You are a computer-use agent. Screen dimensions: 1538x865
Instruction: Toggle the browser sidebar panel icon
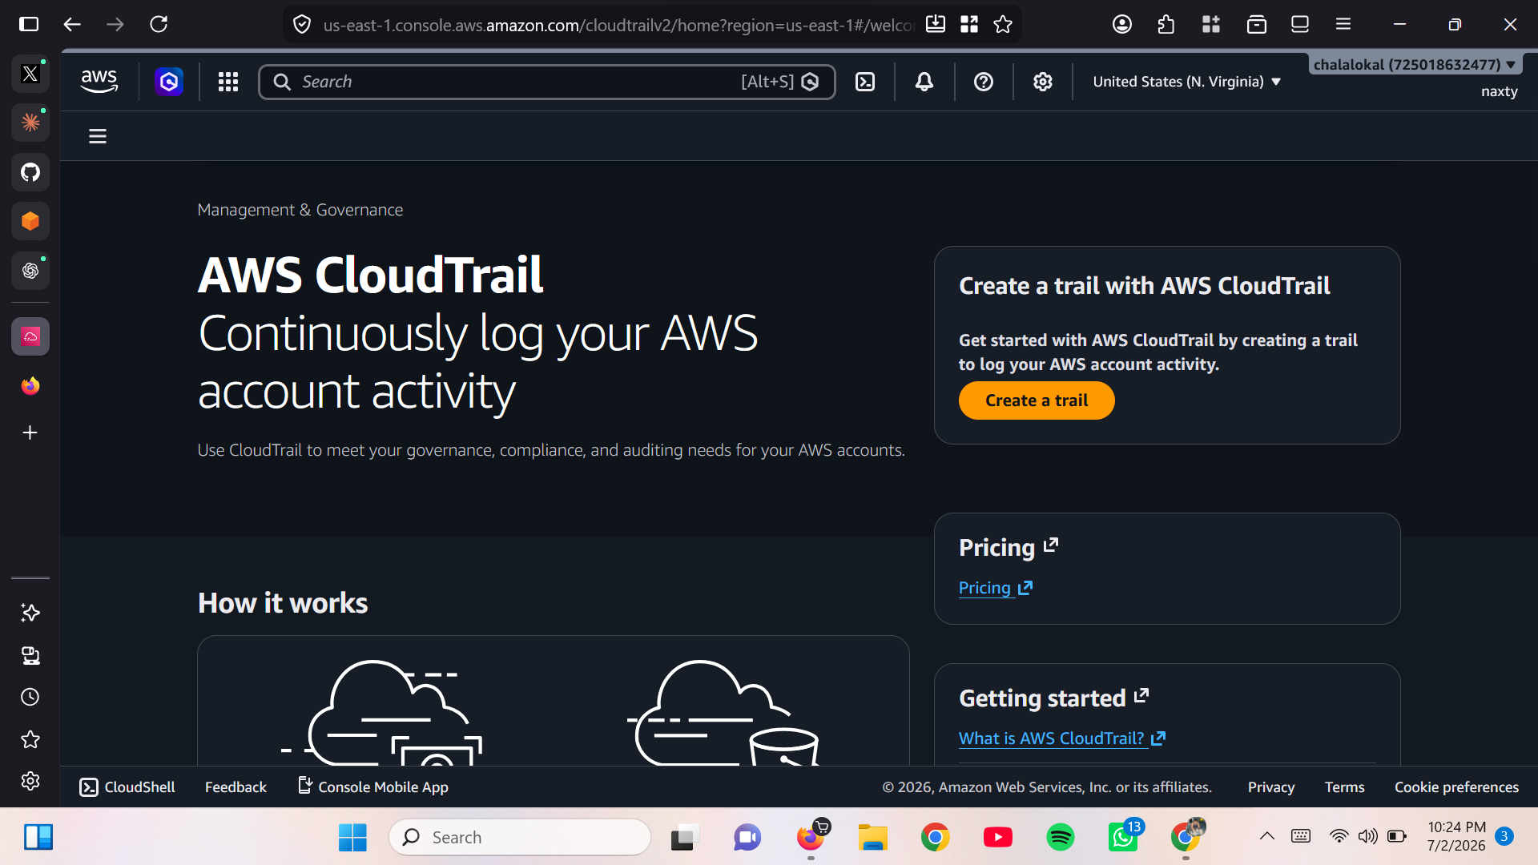click(29, 25)
